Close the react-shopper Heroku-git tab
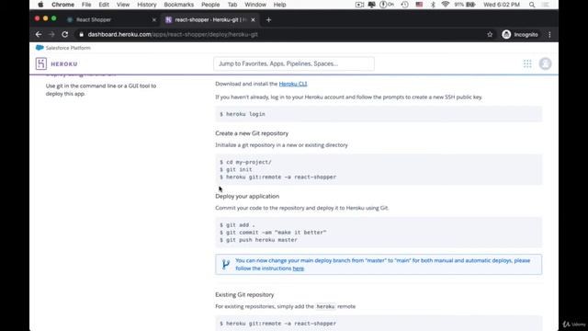Image resolution: width=588 pixels, height=331 pixels. [254, 20]
